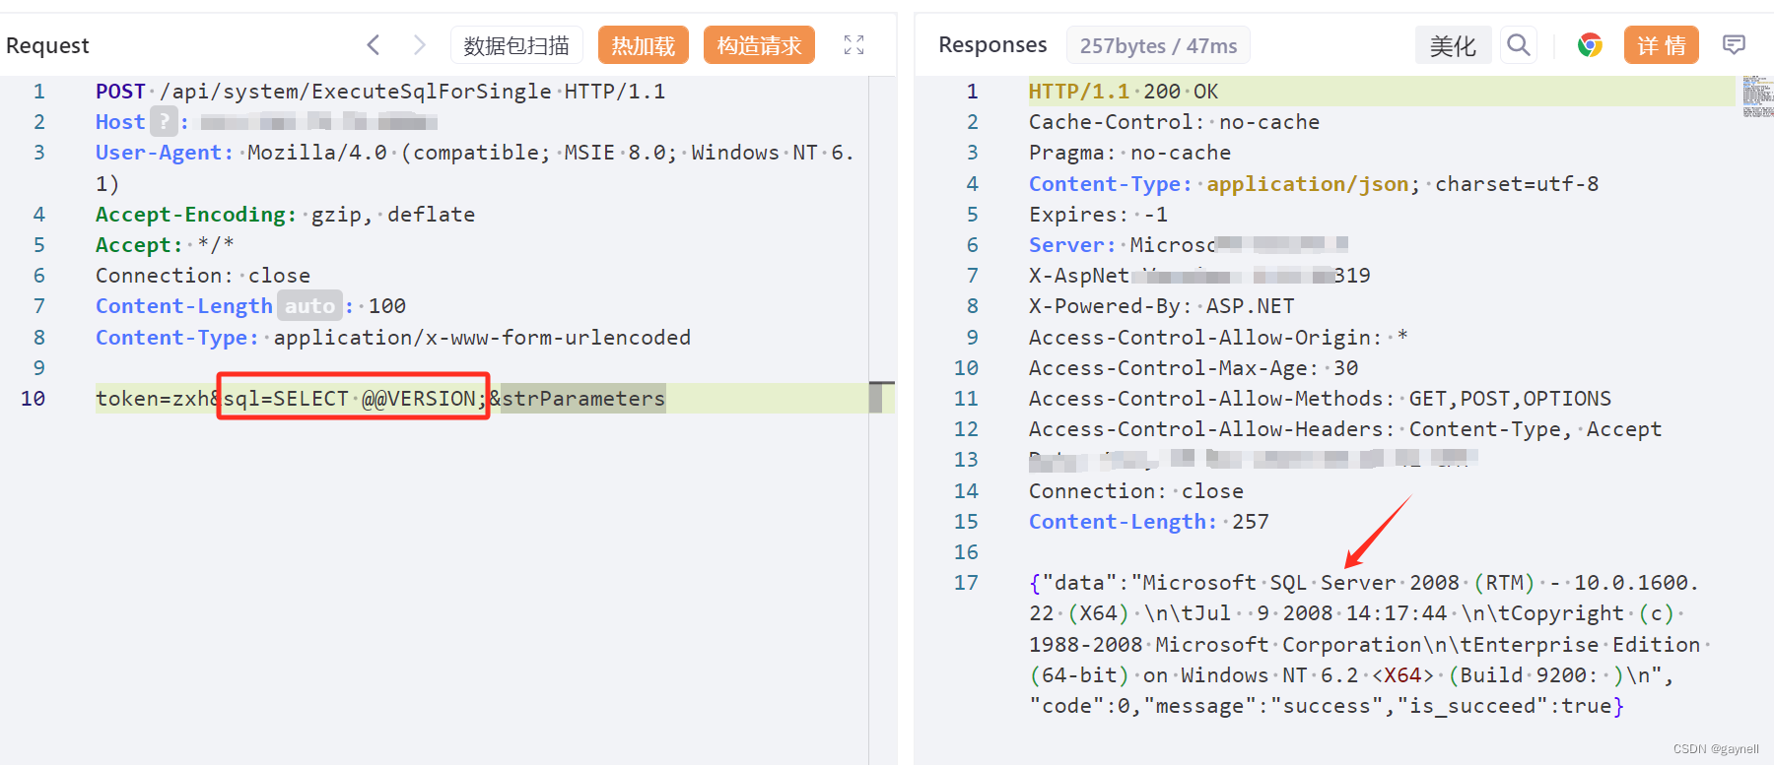Open the response search magnifier
Image resolution: width=1774 pixels, height=765 pixels.
pyautogui.click(x=1519, y=44)
